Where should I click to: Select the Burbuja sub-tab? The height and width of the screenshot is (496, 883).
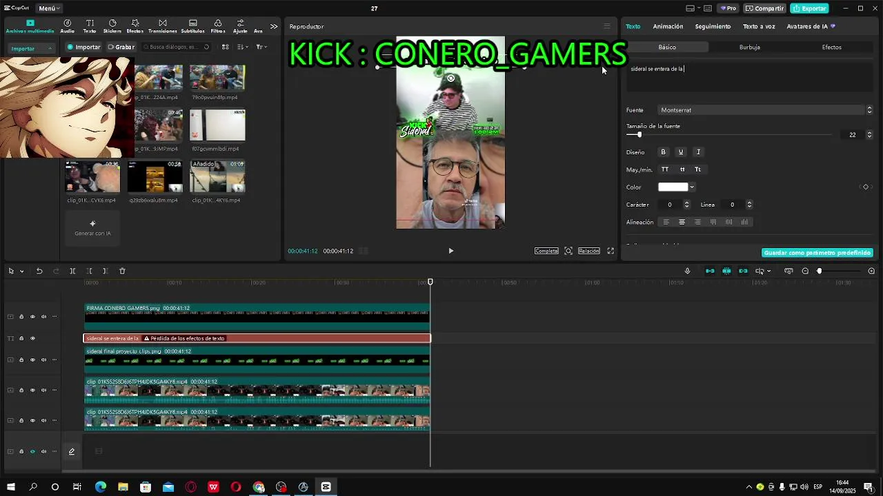(x=749, y=47)
